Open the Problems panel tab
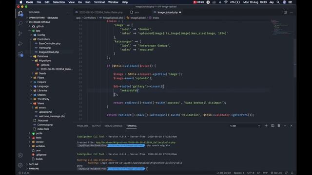 click(82, 126)
